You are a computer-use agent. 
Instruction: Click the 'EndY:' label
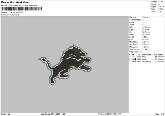pos(132,39)
